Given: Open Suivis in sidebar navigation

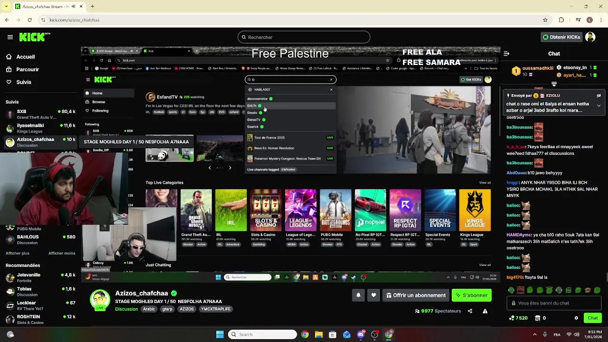Looking at the screenshot, I should [x=24, y=82].
